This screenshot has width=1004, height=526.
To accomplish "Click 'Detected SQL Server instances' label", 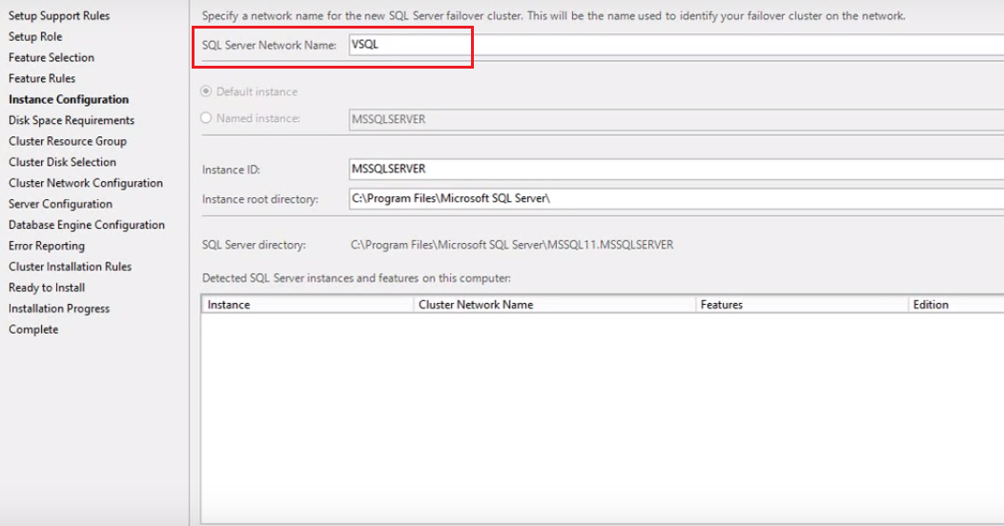I will [x=356, y=278].
